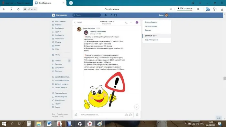Open Мастер Тетриса game link
The width and height of the screenshot is (226, 127).
(x=61, y=97)
